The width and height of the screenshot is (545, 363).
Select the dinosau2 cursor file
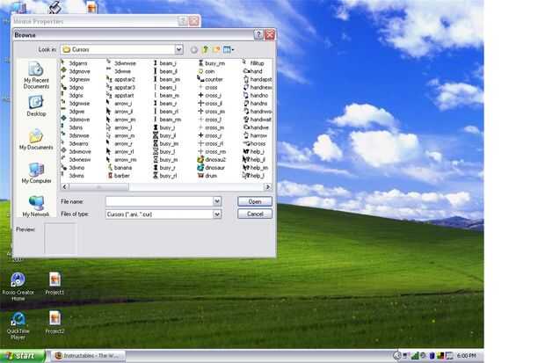[212, 160]
